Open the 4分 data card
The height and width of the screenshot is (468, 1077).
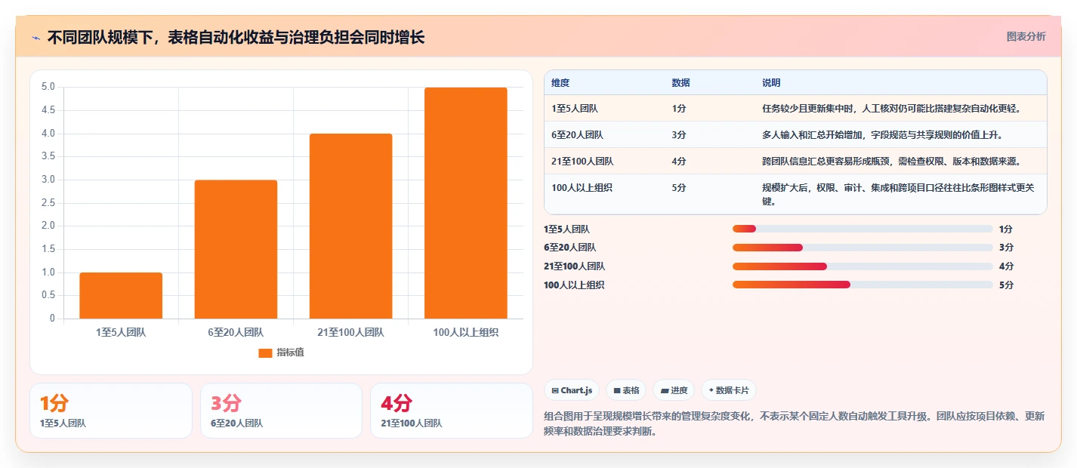point(452,411)
